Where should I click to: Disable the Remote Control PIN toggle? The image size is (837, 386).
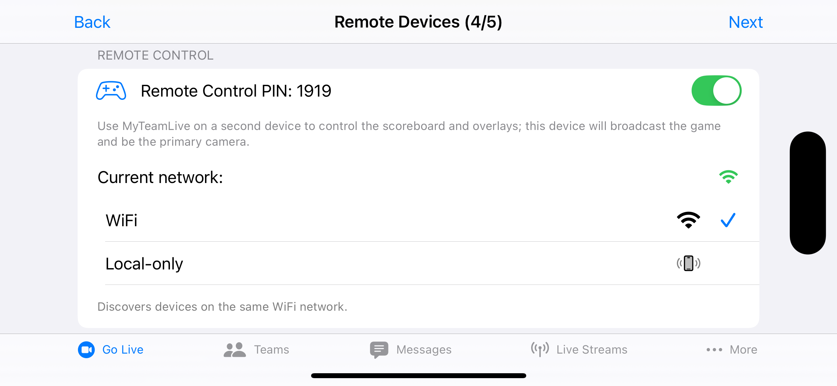pos(717,90)
